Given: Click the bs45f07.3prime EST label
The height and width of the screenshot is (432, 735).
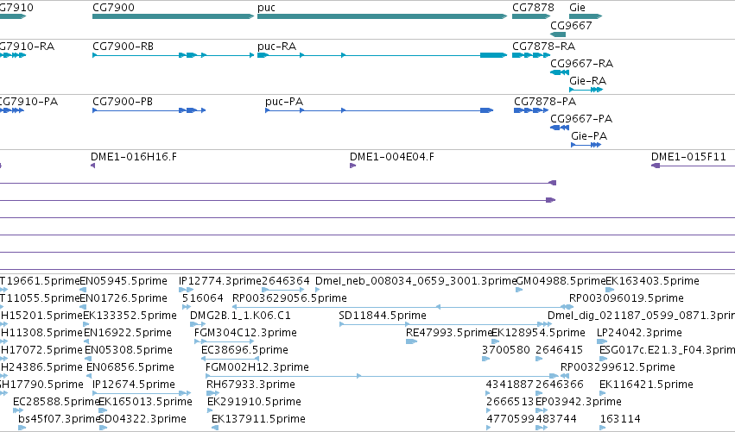Looking at the screenshot, I should (x=60, y=419).
